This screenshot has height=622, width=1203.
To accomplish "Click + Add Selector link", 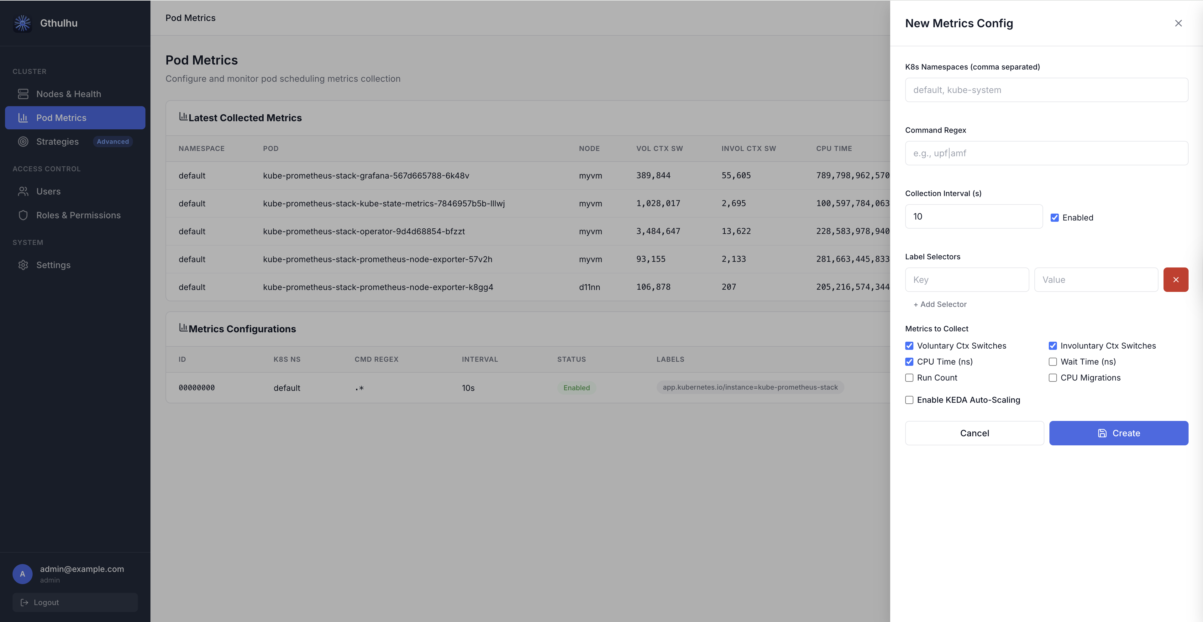I will pos(940,304).
